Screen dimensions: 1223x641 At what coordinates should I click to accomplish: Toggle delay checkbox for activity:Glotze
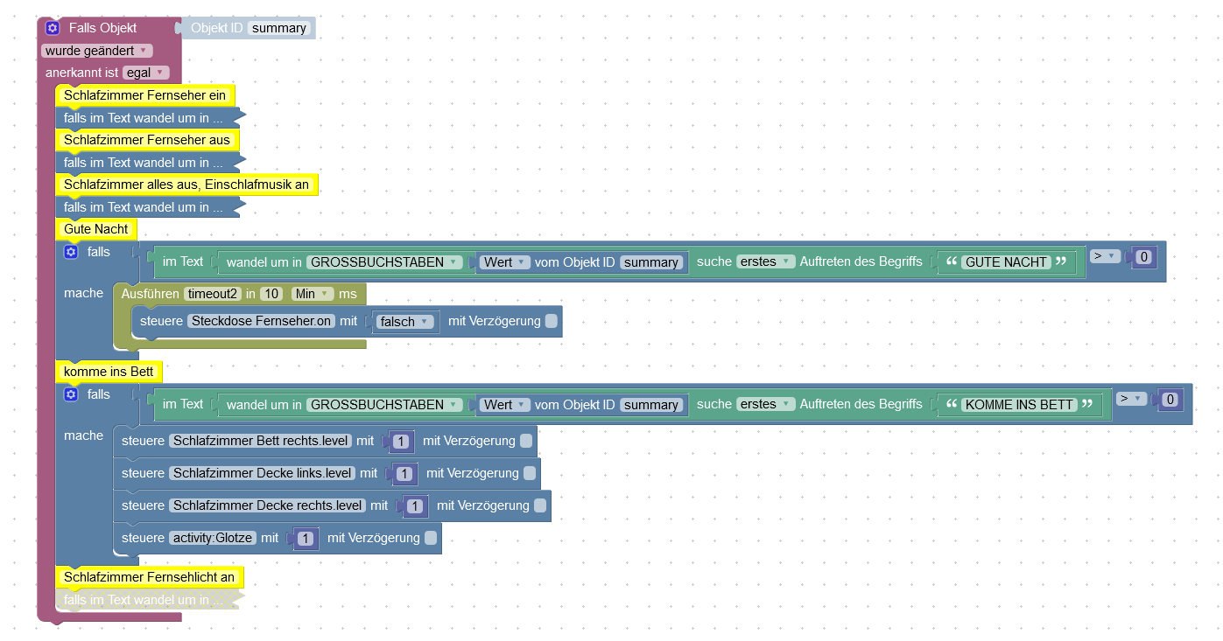click(x=431, y=538)
